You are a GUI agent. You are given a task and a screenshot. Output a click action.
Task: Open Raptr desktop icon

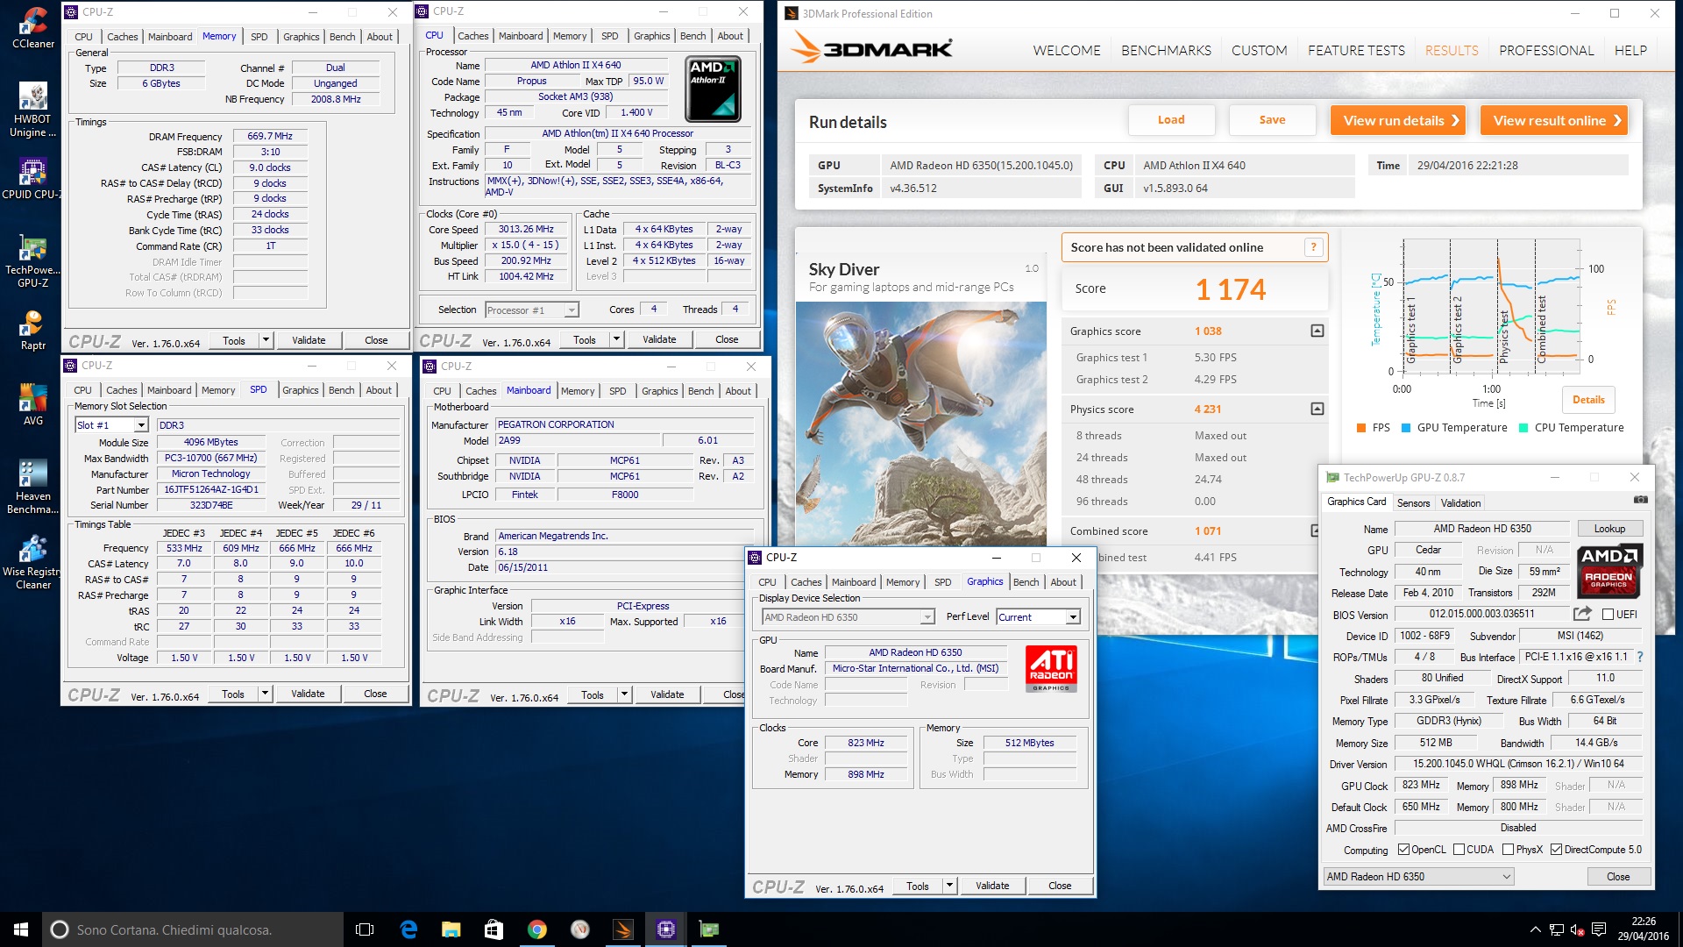pos(32,330)
